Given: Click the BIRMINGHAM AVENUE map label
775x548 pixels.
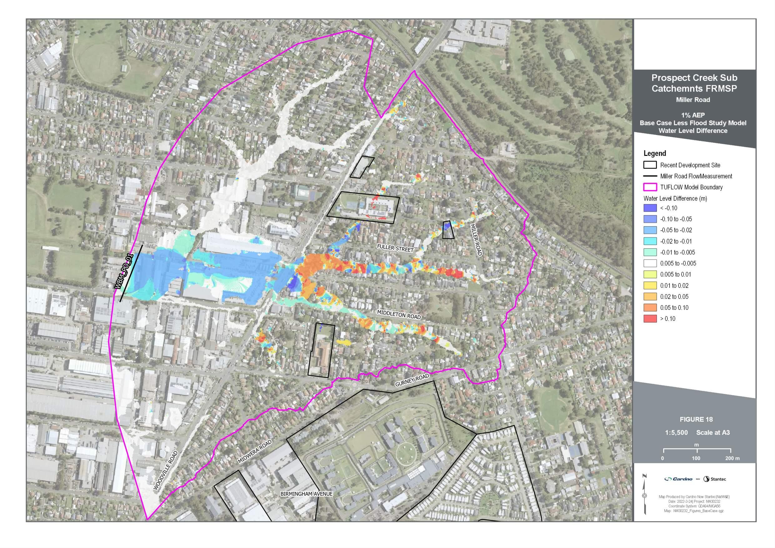Looking at the screenshot, I should [306, 494].
